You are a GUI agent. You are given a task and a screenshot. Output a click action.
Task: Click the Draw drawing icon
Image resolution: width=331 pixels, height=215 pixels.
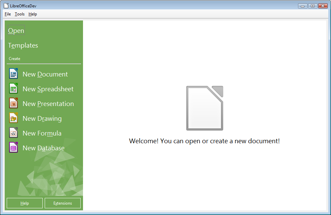[13, 118]
